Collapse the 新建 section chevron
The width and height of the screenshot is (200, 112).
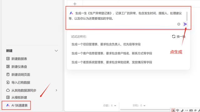56,51
